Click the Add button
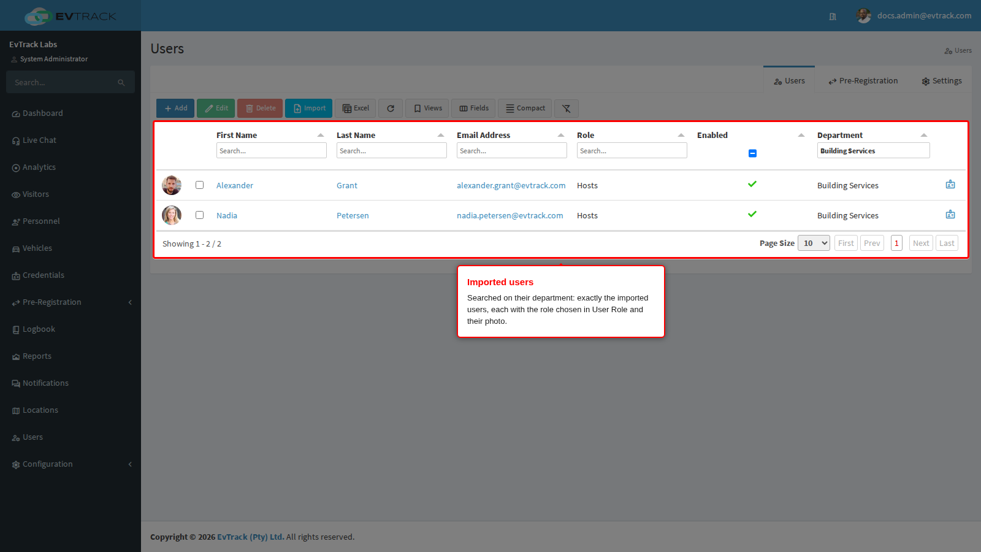This screenshot has height=552, width=981. click(175, 109)
